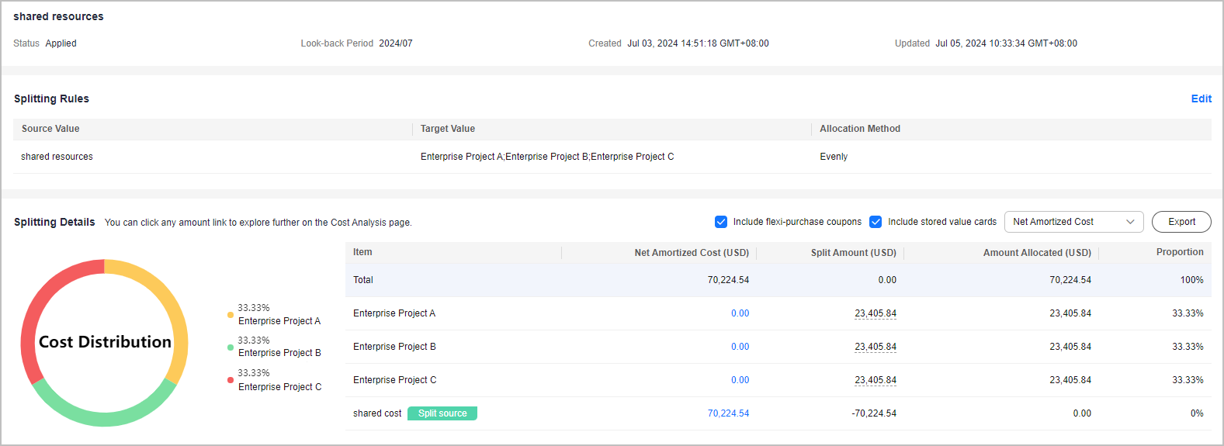Click split amount 23,405.84 for Enterprise Project A

coord(876,313)
